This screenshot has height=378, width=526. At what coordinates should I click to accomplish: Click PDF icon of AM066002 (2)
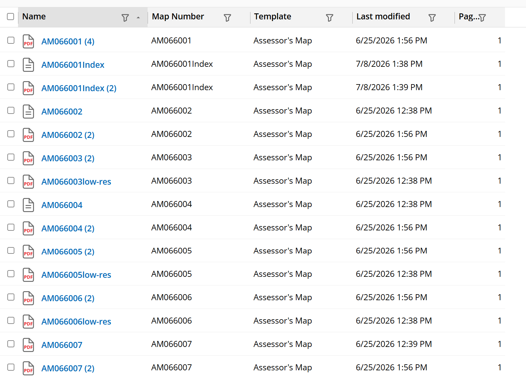click(28, 135)
